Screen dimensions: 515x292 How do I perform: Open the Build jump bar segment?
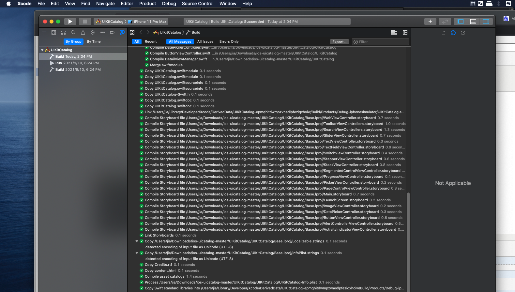[193, 32]
